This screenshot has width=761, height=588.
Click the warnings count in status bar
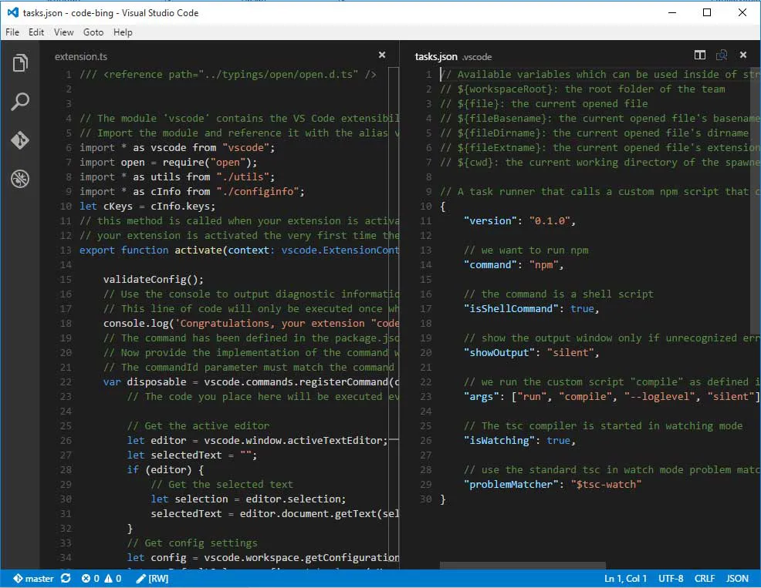113,578
